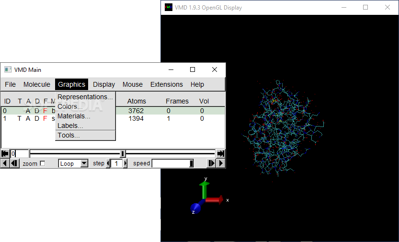Open the Extensions menu
The height and width of the screenshot is (242, 399).
[167, 84]
